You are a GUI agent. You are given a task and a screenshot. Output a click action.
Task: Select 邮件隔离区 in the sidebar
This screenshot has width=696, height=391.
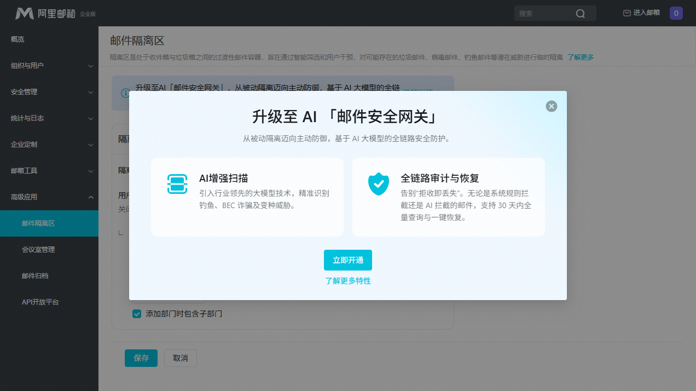click(49, 223)
